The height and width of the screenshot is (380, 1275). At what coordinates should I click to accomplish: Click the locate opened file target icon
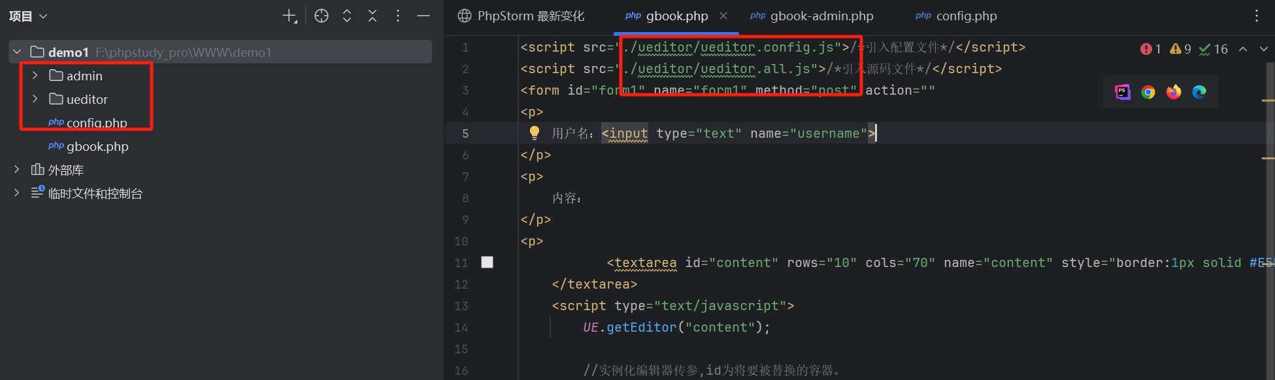pos(322,16)
